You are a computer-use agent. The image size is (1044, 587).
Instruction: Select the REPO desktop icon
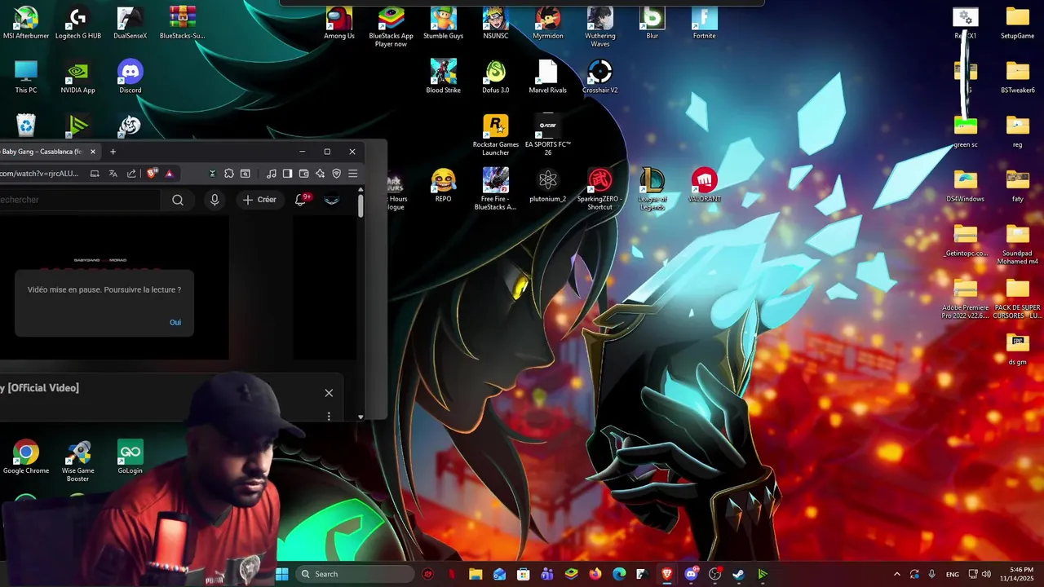[x=443, y=186]
